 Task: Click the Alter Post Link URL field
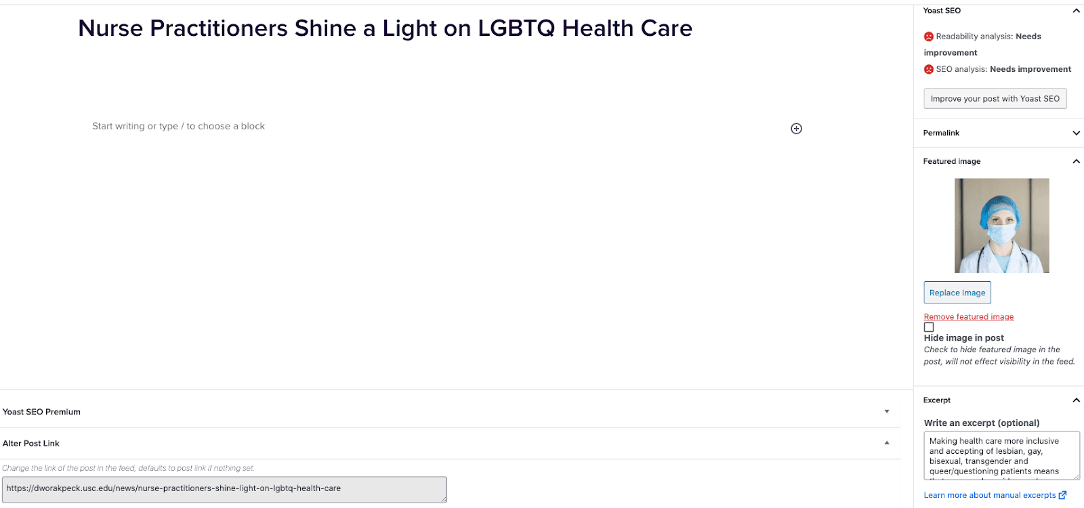coord(224,489)
